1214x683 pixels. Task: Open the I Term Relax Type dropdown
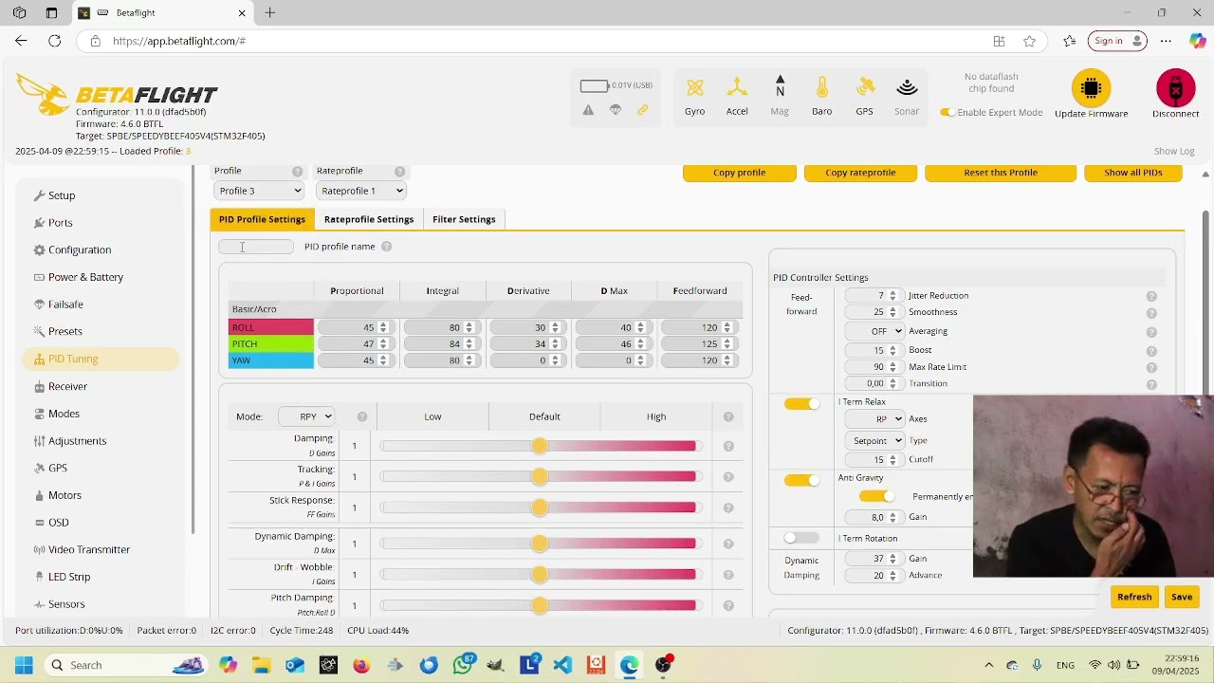coord(874,440)
